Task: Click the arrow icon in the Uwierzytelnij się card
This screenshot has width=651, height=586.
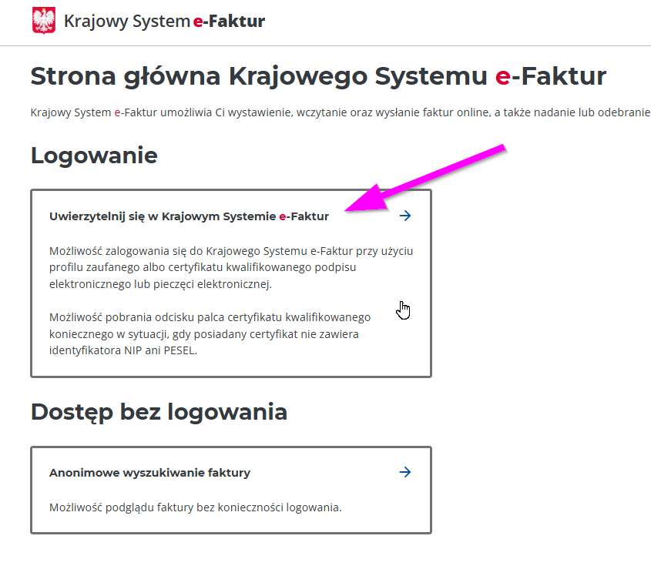Action: tap(405, 216)
